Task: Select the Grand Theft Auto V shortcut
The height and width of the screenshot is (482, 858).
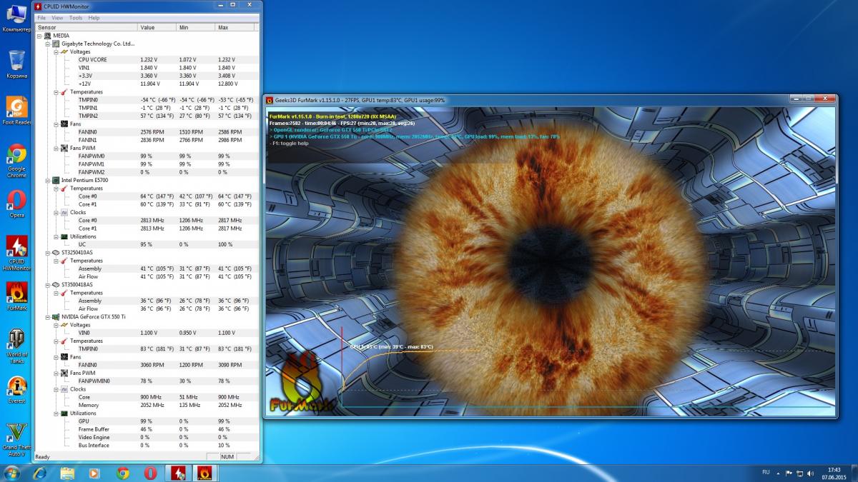Action: [x=16, y=440]
